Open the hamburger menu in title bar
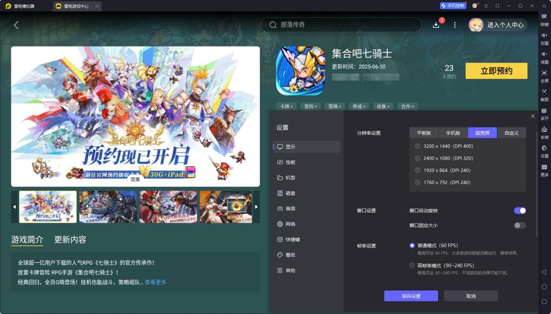Screen dimensions: 551x314 click(486, 6)
